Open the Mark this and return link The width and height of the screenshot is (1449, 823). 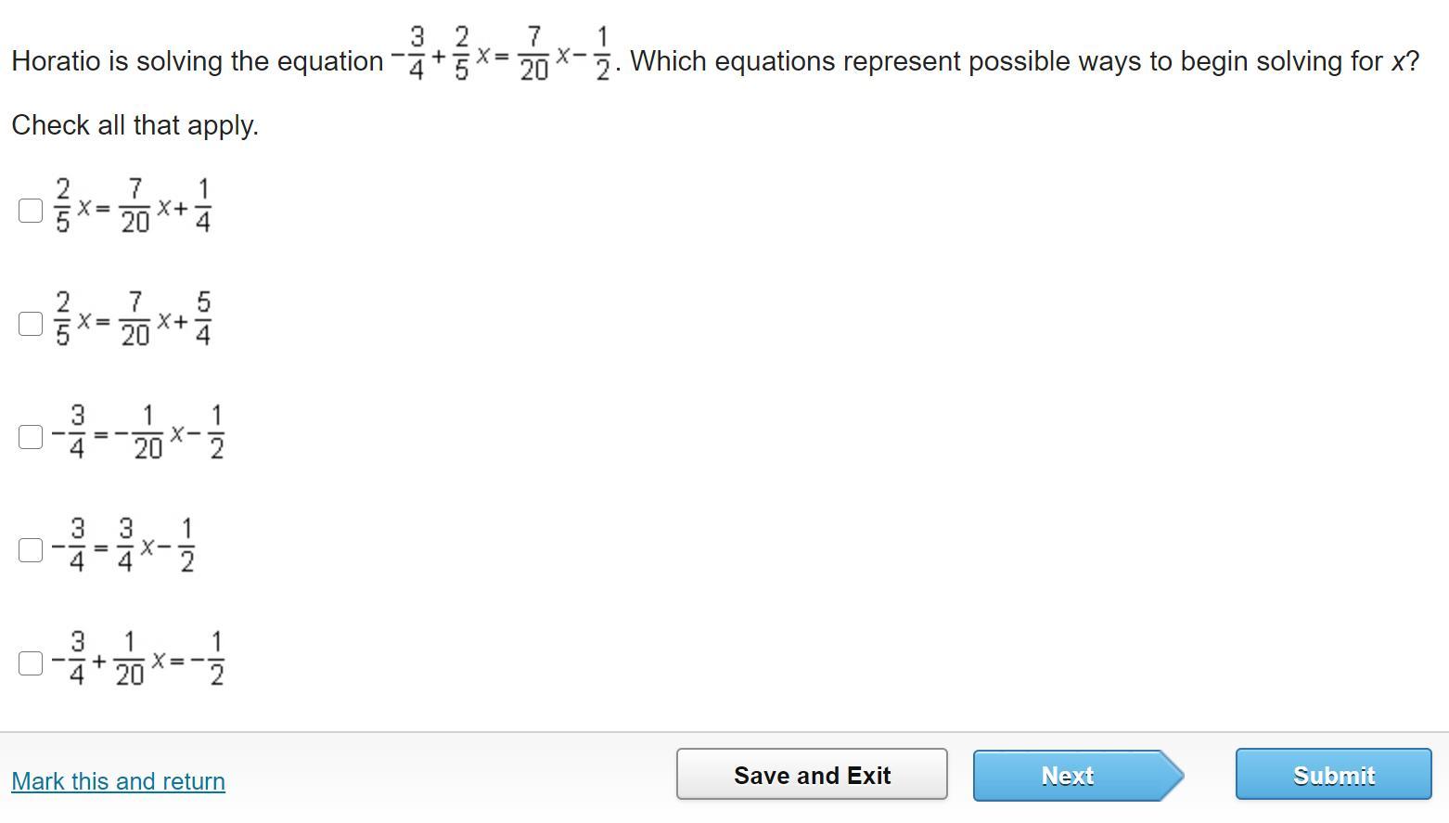pos(118,781)
